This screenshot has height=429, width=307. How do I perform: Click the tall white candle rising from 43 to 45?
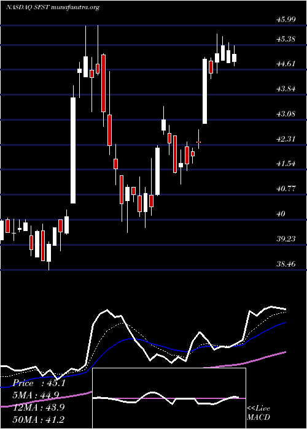(204, 91)
